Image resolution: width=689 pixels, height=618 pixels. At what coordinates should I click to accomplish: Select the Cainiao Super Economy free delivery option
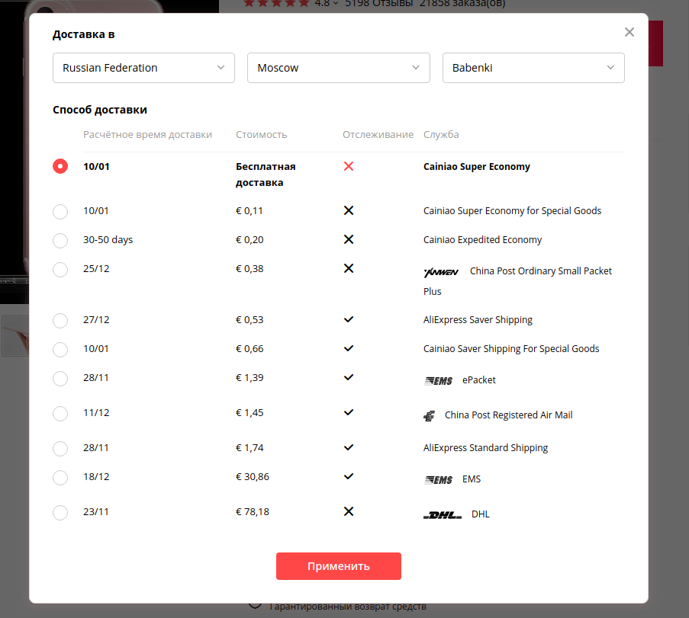[x=60, y=166]
